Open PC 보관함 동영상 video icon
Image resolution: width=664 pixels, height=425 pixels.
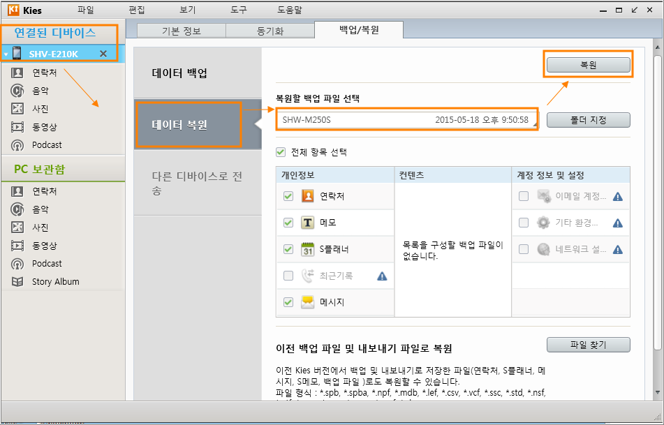click(x=17, y=246)
